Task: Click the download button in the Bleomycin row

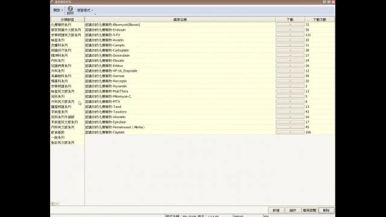Action: [x=290, y=25]
